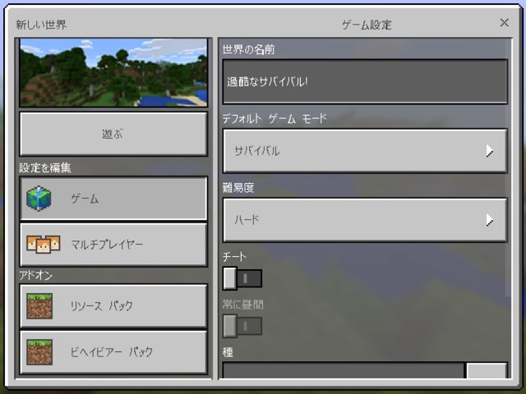526x394 pixels.
Task: Open the マルチプレイヤー settings tab
Action: click(113, 245)
